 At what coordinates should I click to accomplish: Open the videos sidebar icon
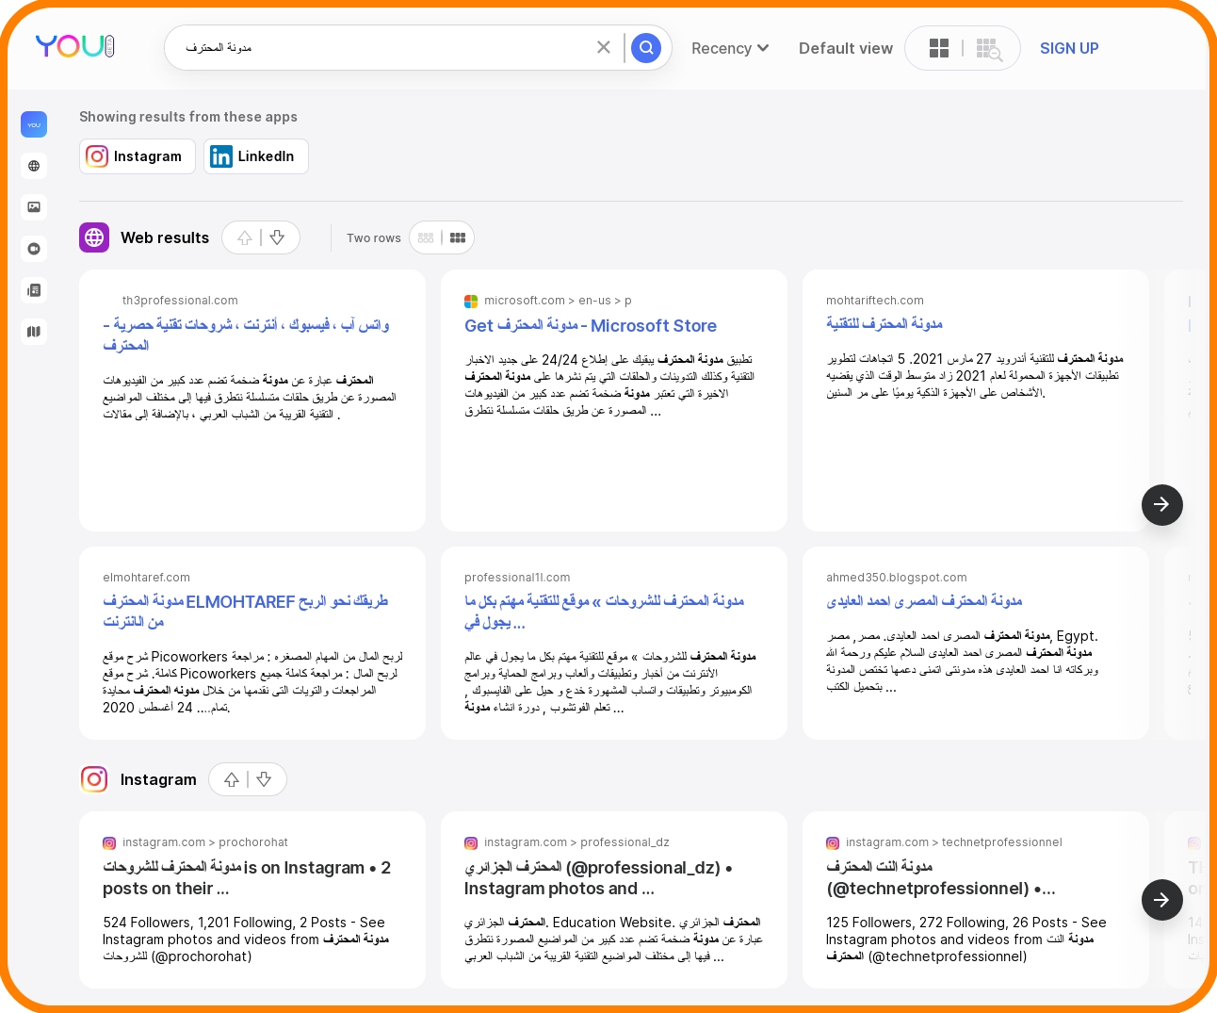tap(34, 249)
